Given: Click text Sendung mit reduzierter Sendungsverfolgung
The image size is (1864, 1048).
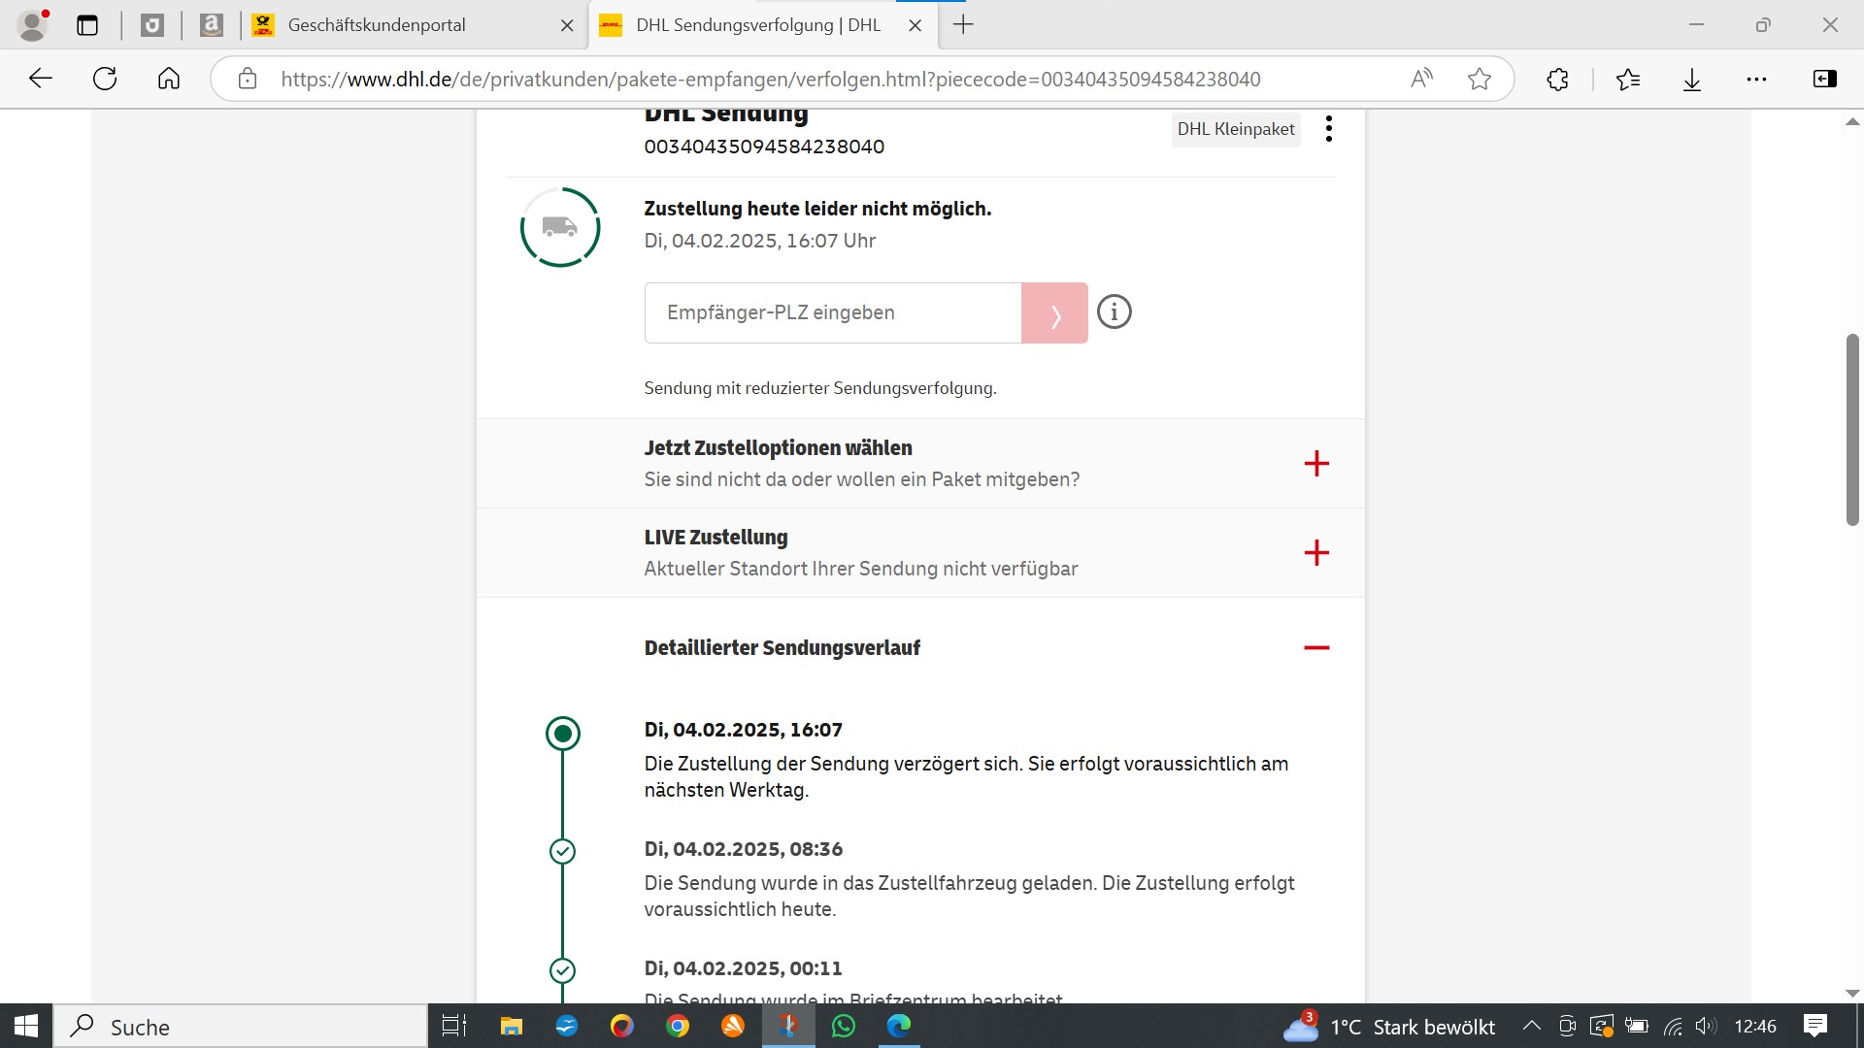Looking at the screenshot, I should click(820, 388).
